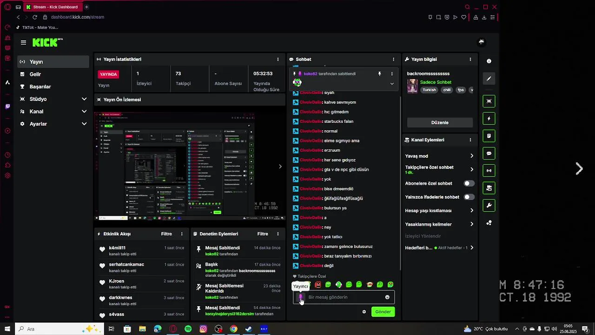
Task: Click the pin icon on the pinned message
Action: (x=379, y=74)
